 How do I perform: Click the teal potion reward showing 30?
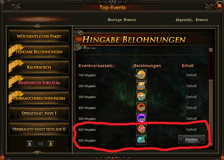pyautogui.click(x=141, y=140)
